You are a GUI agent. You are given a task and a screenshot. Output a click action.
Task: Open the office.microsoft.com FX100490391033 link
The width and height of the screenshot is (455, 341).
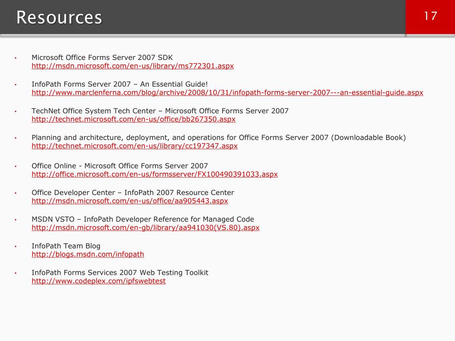155,174
